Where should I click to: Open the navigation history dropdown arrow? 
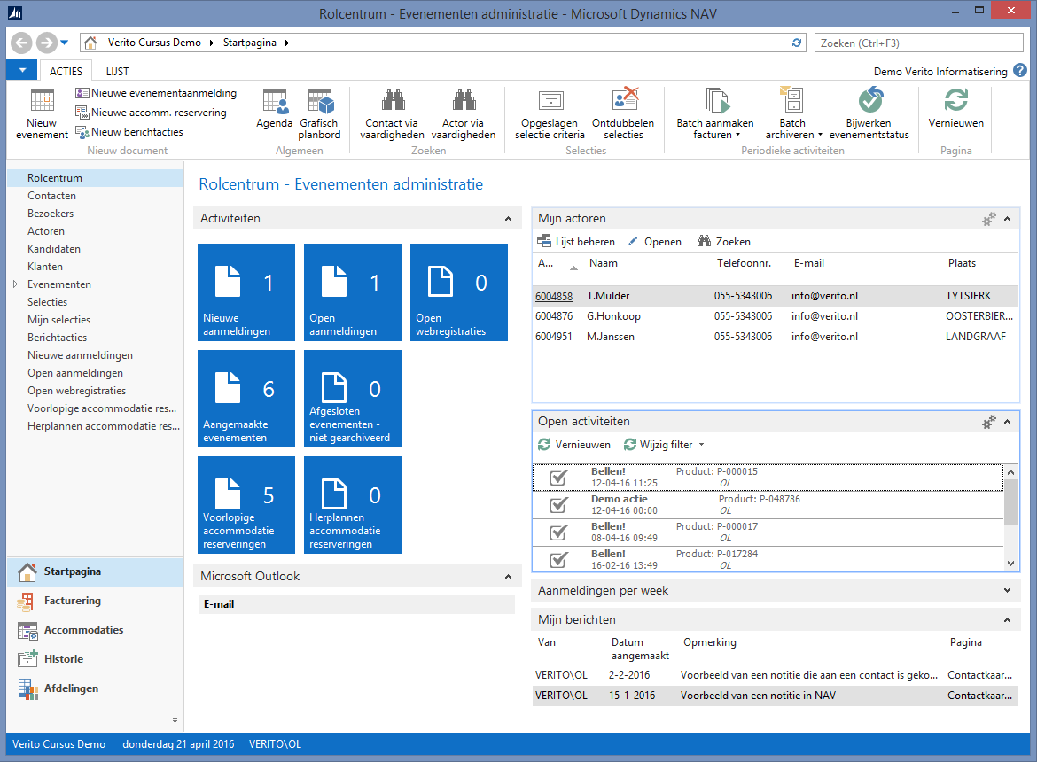(64, 43)
